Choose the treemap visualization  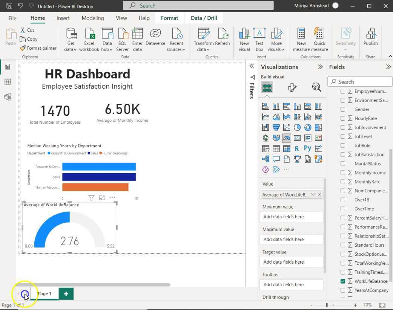(x=318, y=127)
